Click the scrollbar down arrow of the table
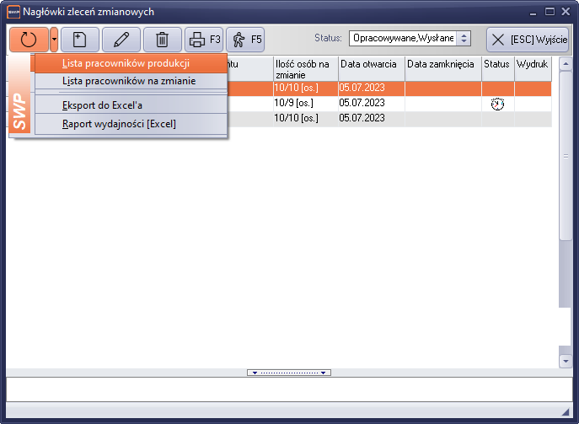This screenshot has width=579, height=424. [x=566, y=360]
